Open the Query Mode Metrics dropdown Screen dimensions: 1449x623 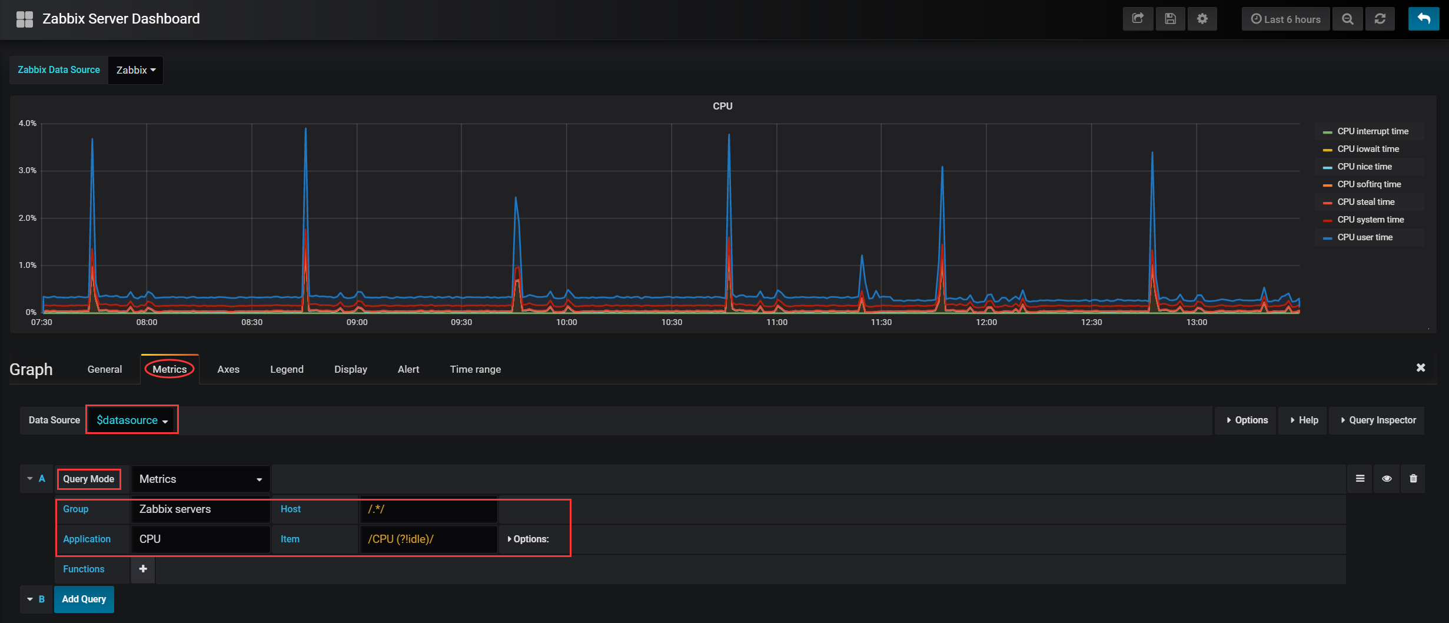click(200, 479)
